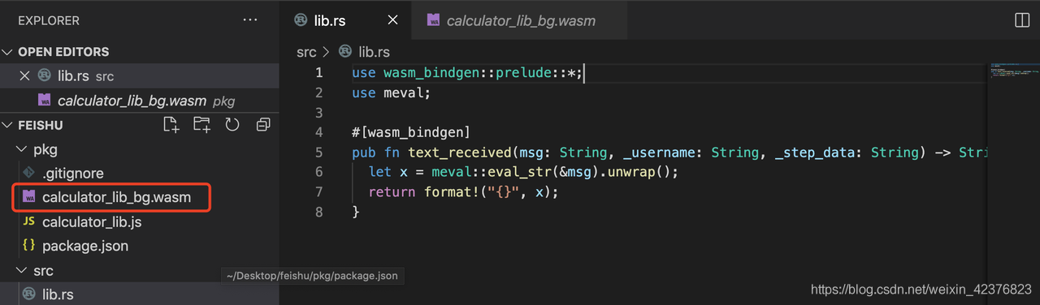This screenshot has width=1040, height=305.
Task: Click wasm icon on calculator_lib_bg.wasm tab
Action: [433, 20]
